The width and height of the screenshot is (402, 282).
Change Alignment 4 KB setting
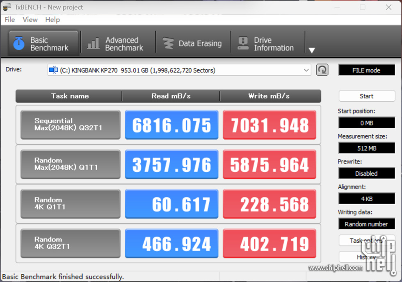click(x=367, y=199)
